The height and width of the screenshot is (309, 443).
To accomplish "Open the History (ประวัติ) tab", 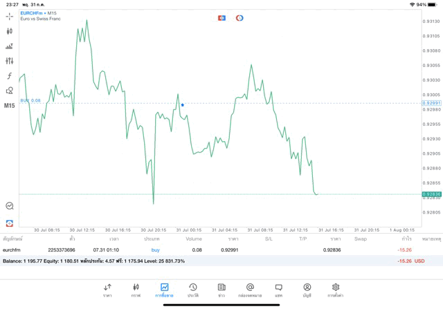I will pyautogui.click(x=192, y=290).
